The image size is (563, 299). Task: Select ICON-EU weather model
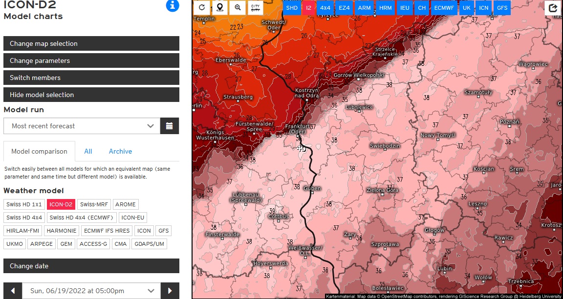(x=133, y=218)
